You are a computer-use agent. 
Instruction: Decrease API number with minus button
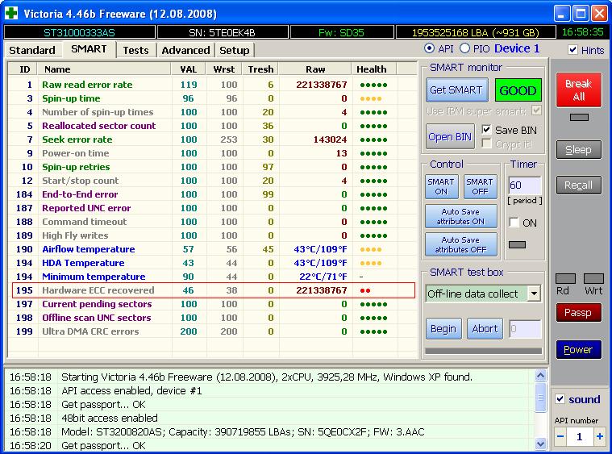point(560,437)
